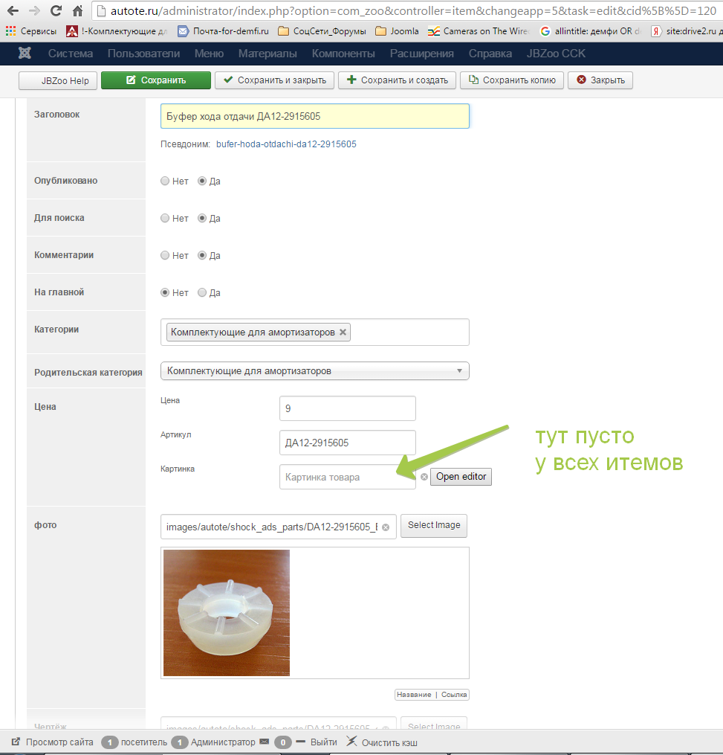
Task: Click the green Сохранить button
Action: 155,80
